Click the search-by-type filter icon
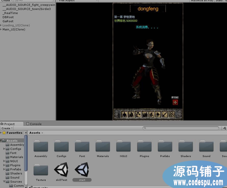The width and height of the screenshot is (227, 188). coord(224,128)
